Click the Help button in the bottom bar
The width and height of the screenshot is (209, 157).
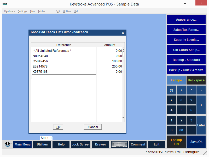tap(61, 144)
